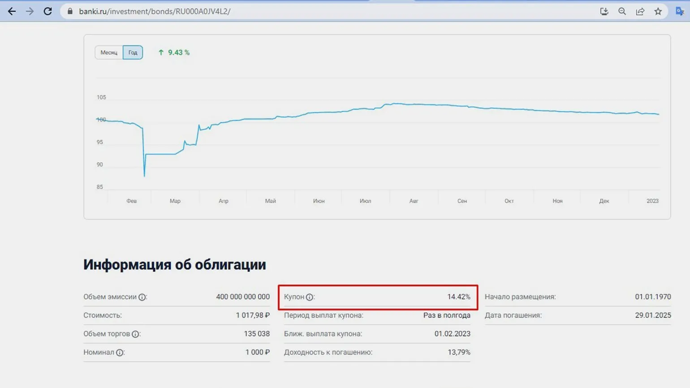
Task: Open the zoom magnifier icon
Action: [622, 11]
